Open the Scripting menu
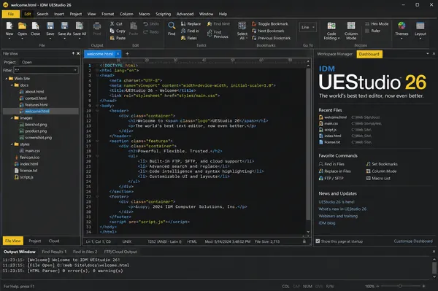This screenshot has height=291, width=438. tap(163, 14)
